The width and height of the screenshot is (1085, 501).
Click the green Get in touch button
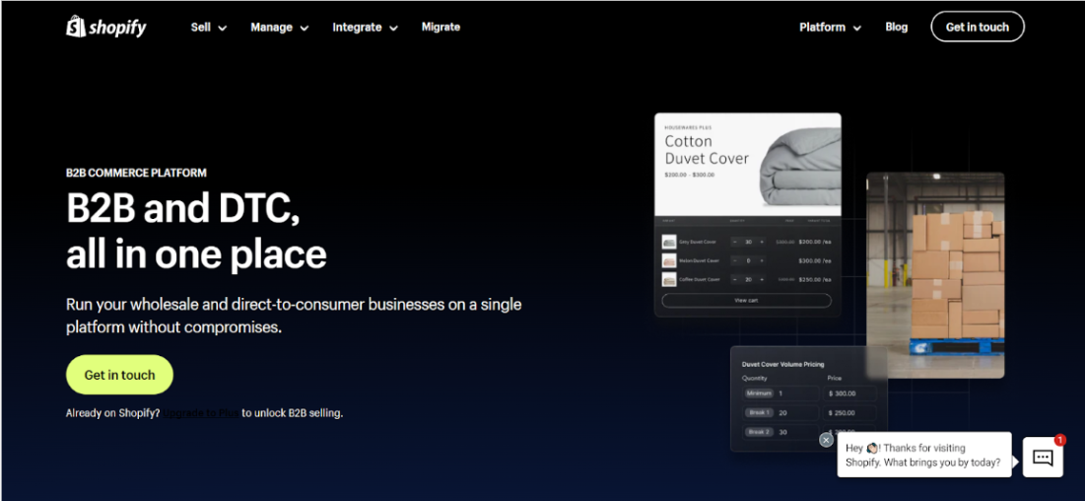[119, 375]
